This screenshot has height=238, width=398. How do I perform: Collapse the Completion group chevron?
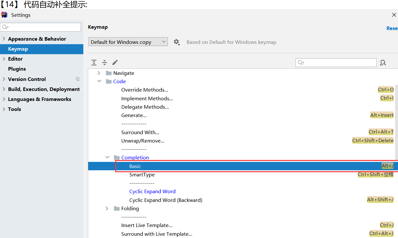point(107,157)
